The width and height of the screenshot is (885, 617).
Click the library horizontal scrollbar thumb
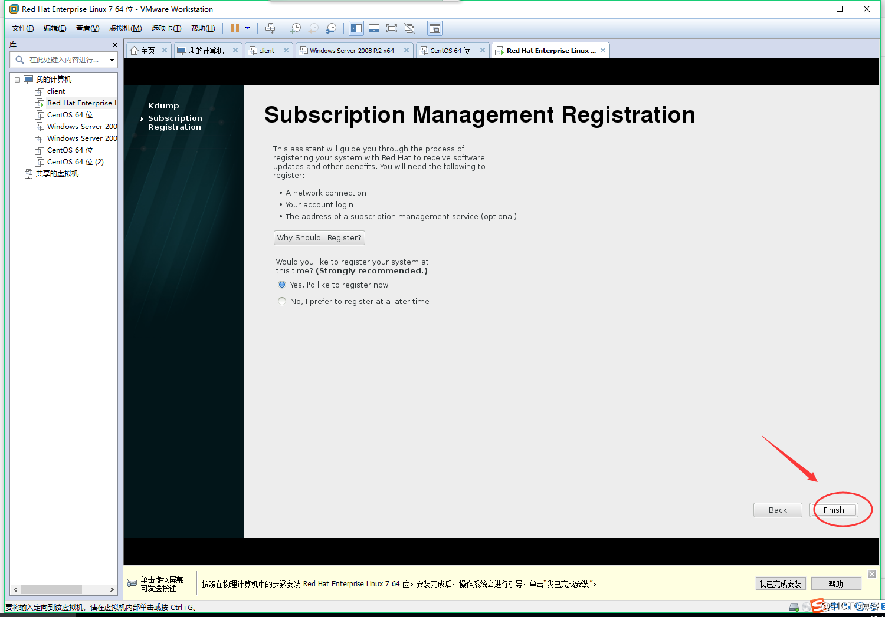coord(51,589)
